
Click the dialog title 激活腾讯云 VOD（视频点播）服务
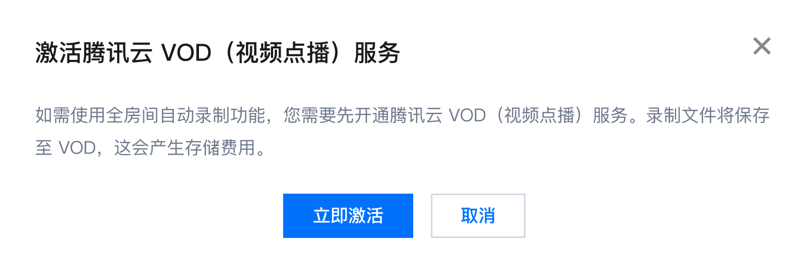218,53
